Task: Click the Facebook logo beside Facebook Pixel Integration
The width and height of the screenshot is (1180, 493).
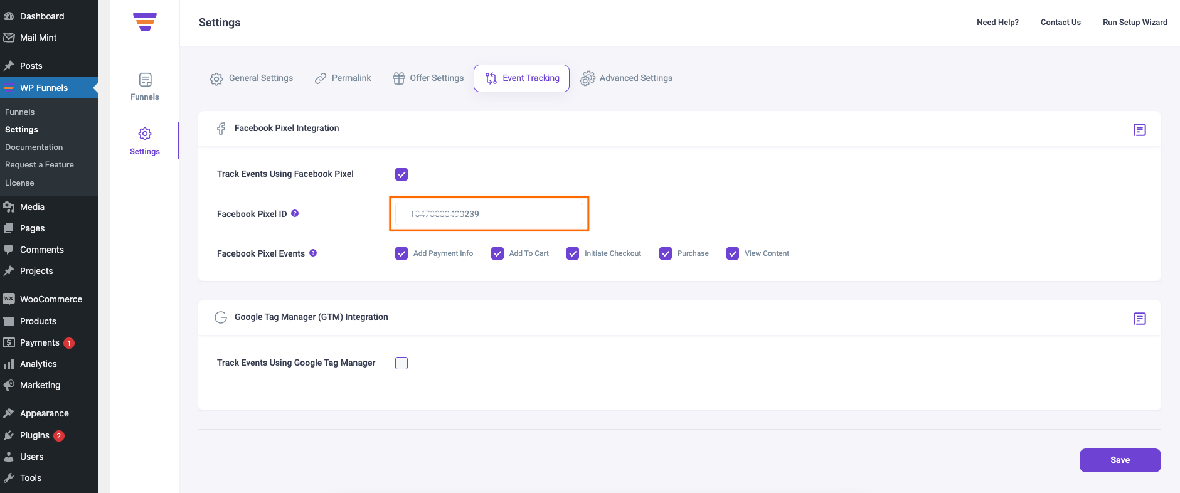Action: (221, 129)
